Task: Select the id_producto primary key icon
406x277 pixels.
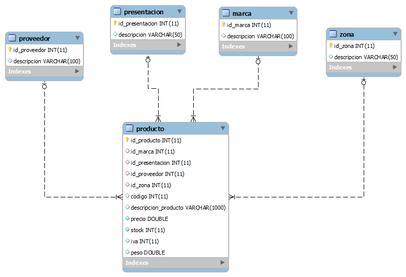Action: [127, 140]
